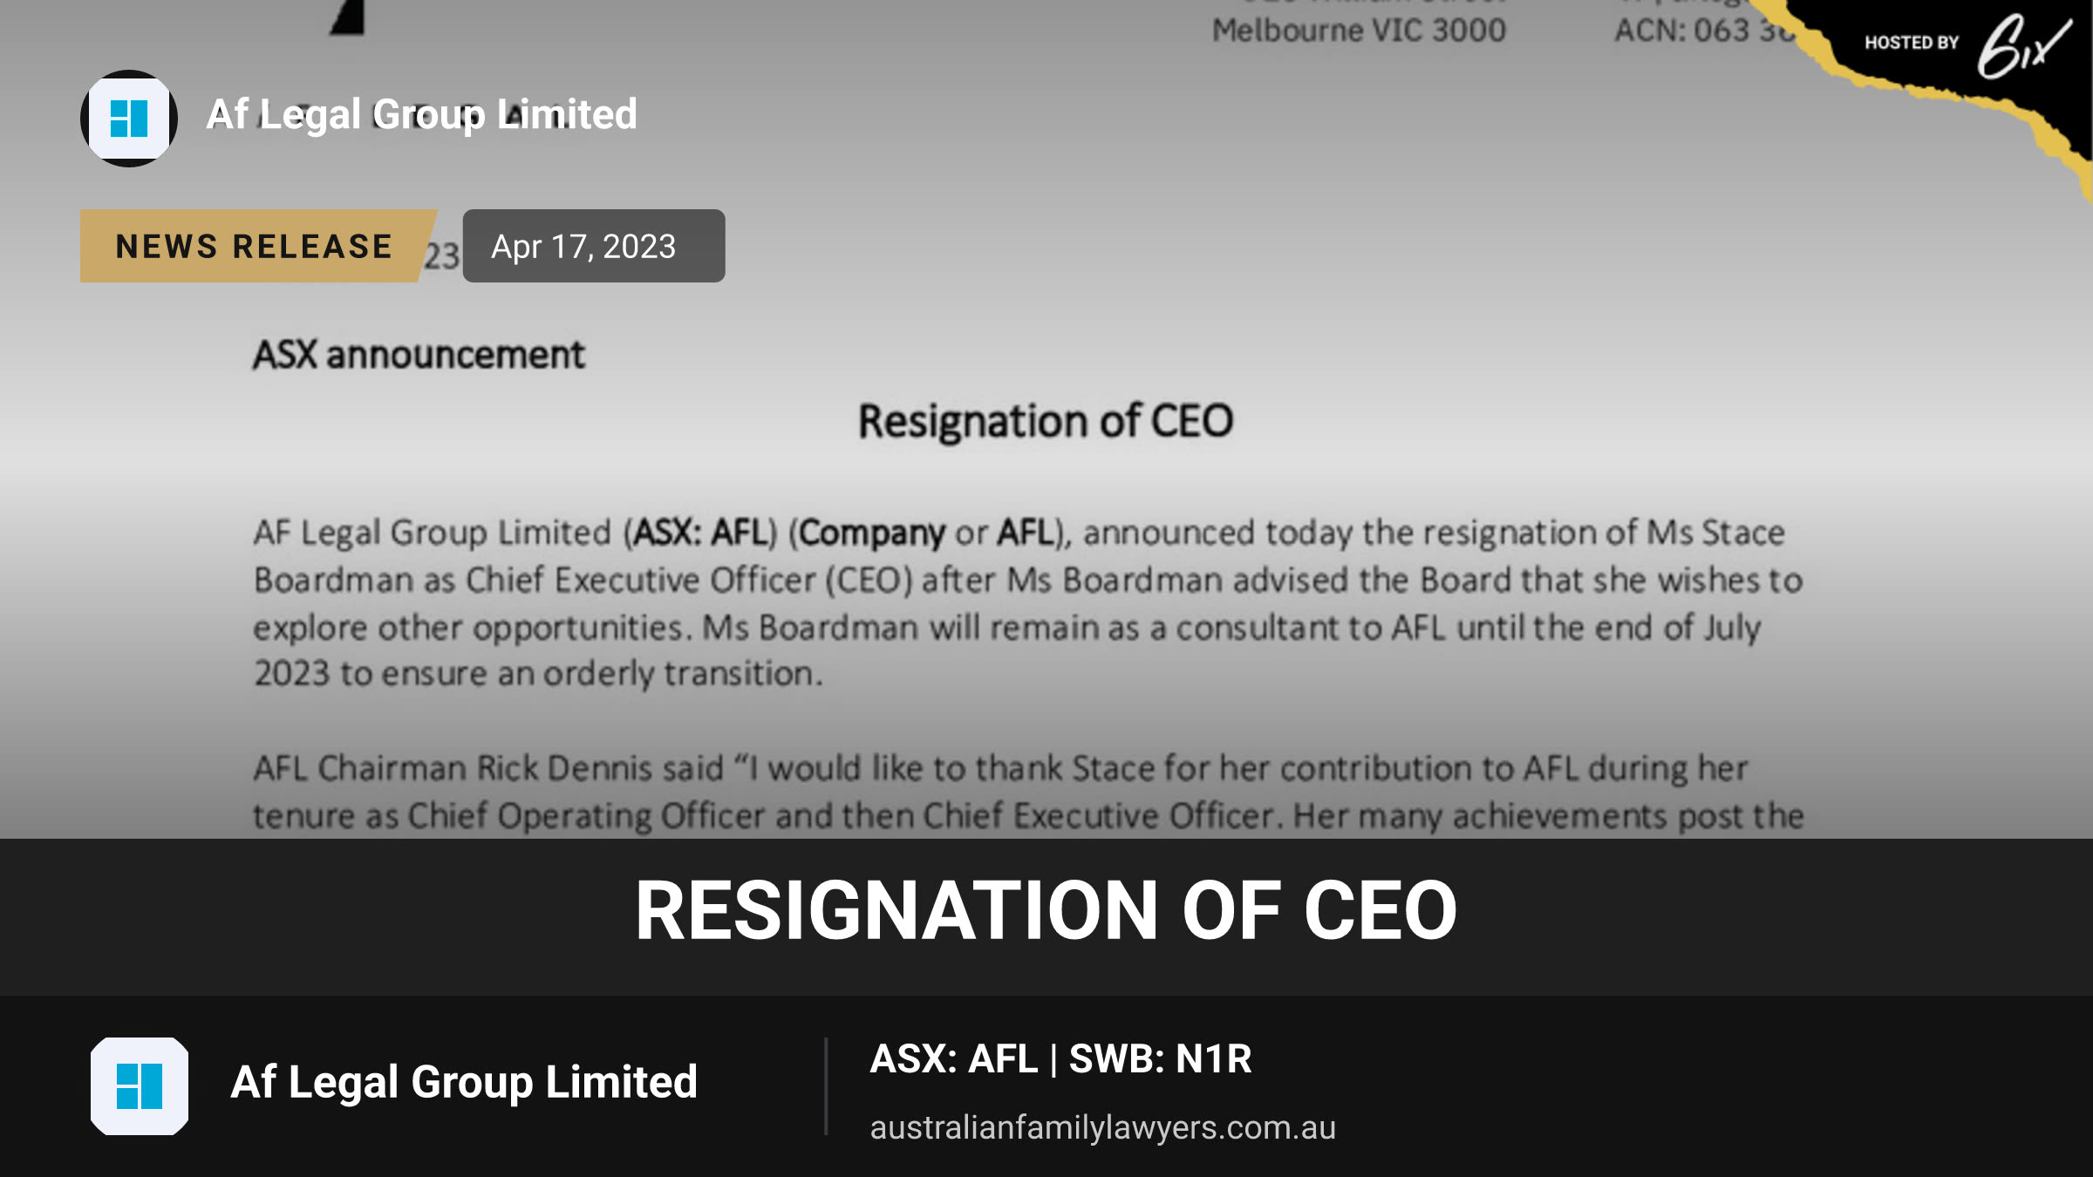The image size is (2093, 1177).
Task: Click the document's Resignation of CEO heading
Action: (x=1046, y=422)
